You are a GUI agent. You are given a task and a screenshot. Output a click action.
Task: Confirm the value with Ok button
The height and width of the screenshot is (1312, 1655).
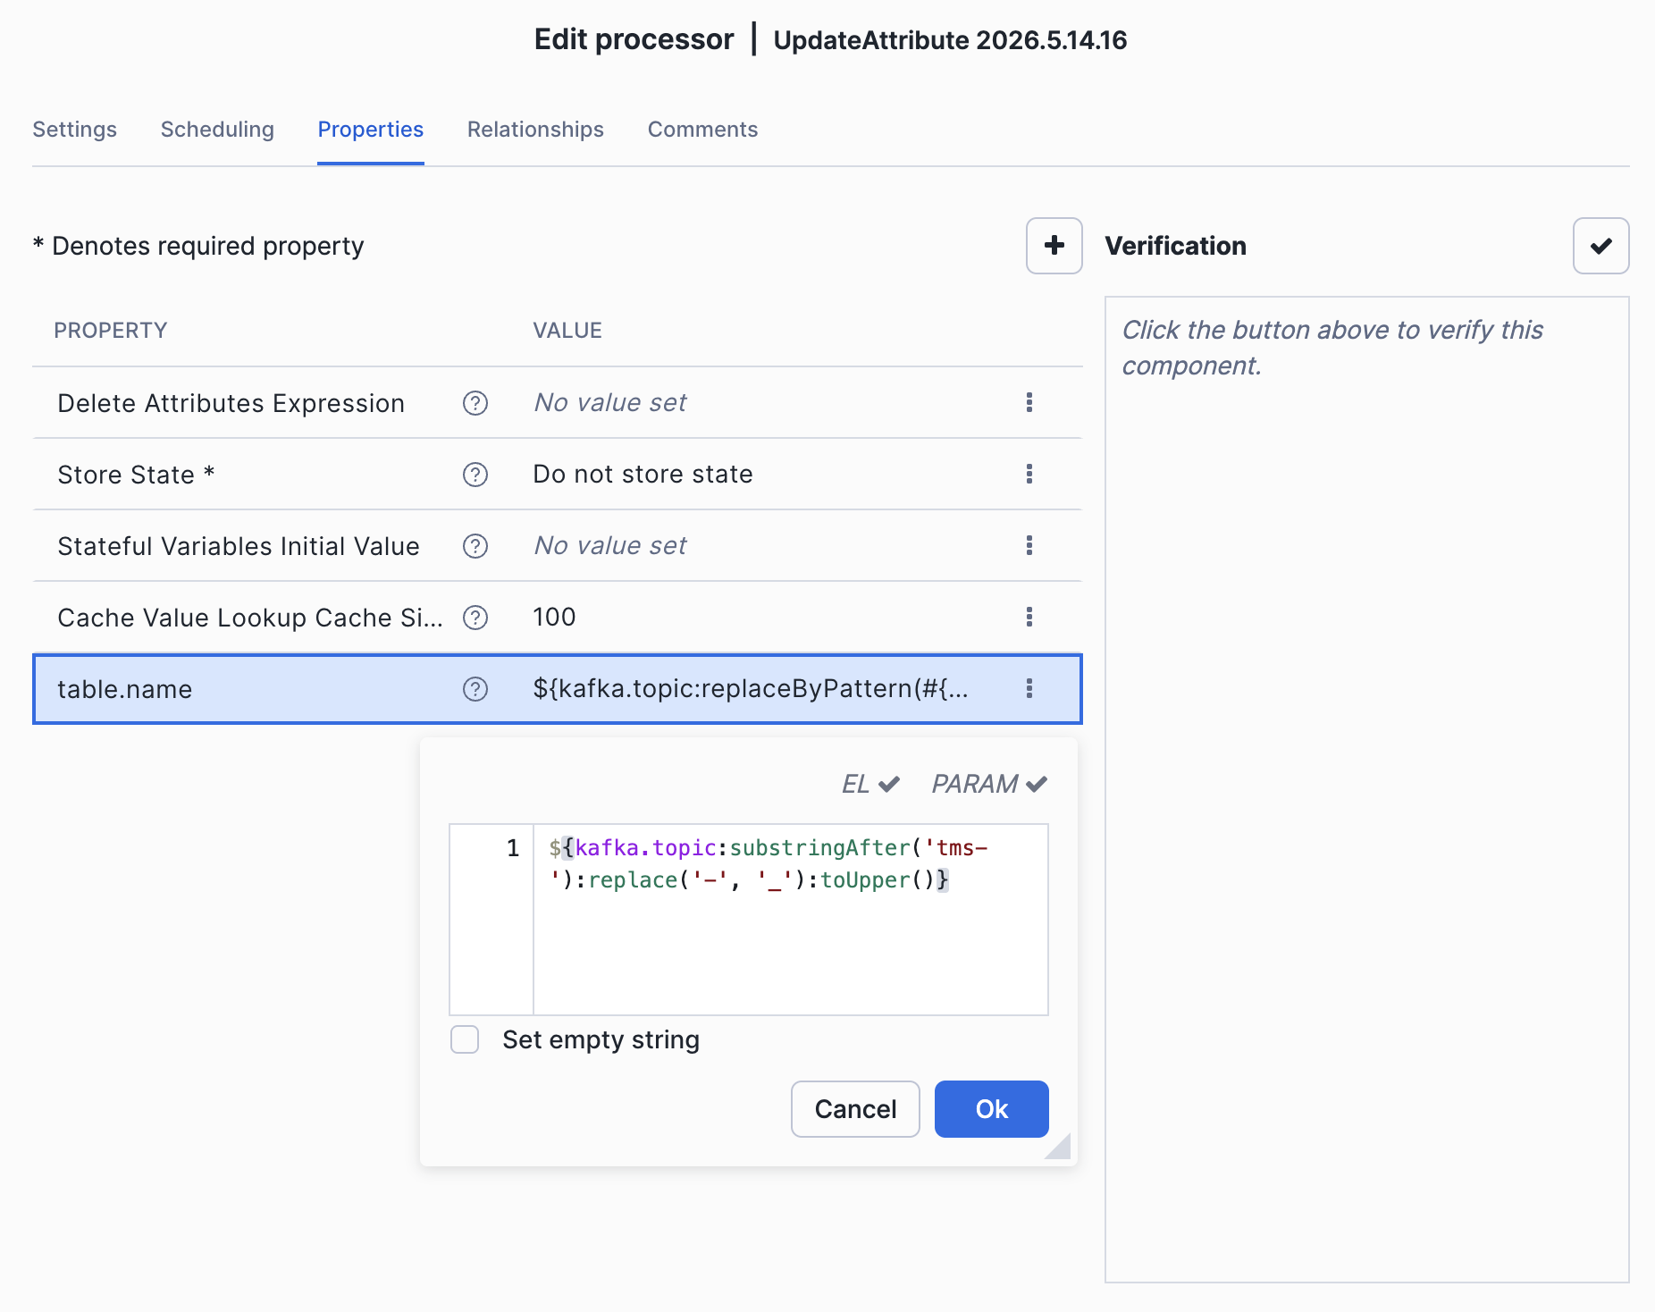point(992,1109)
